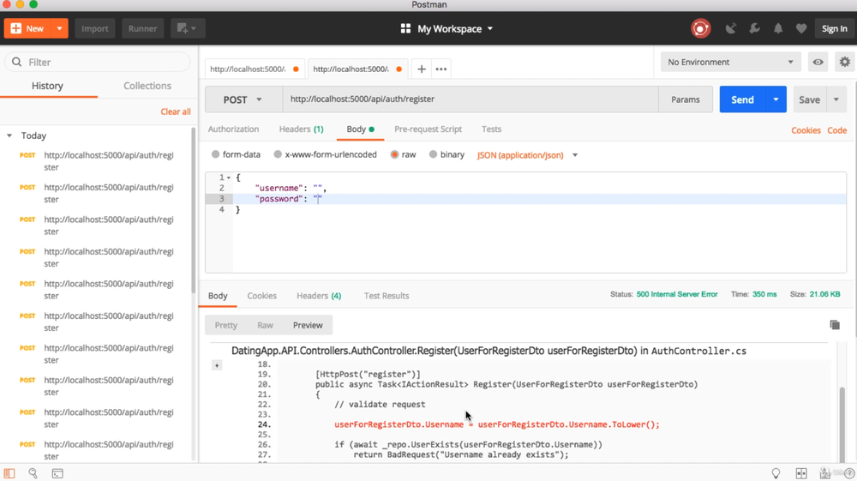Click the wrench settings icon
This screenshot has height=481, width=857.
point(754,28)
